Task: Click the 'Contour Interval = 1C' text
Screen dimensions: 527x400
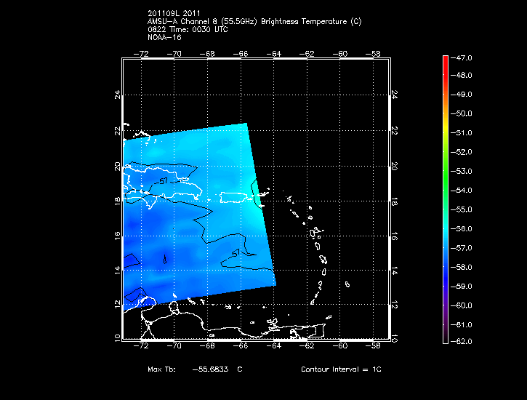Action: point(341,369)
